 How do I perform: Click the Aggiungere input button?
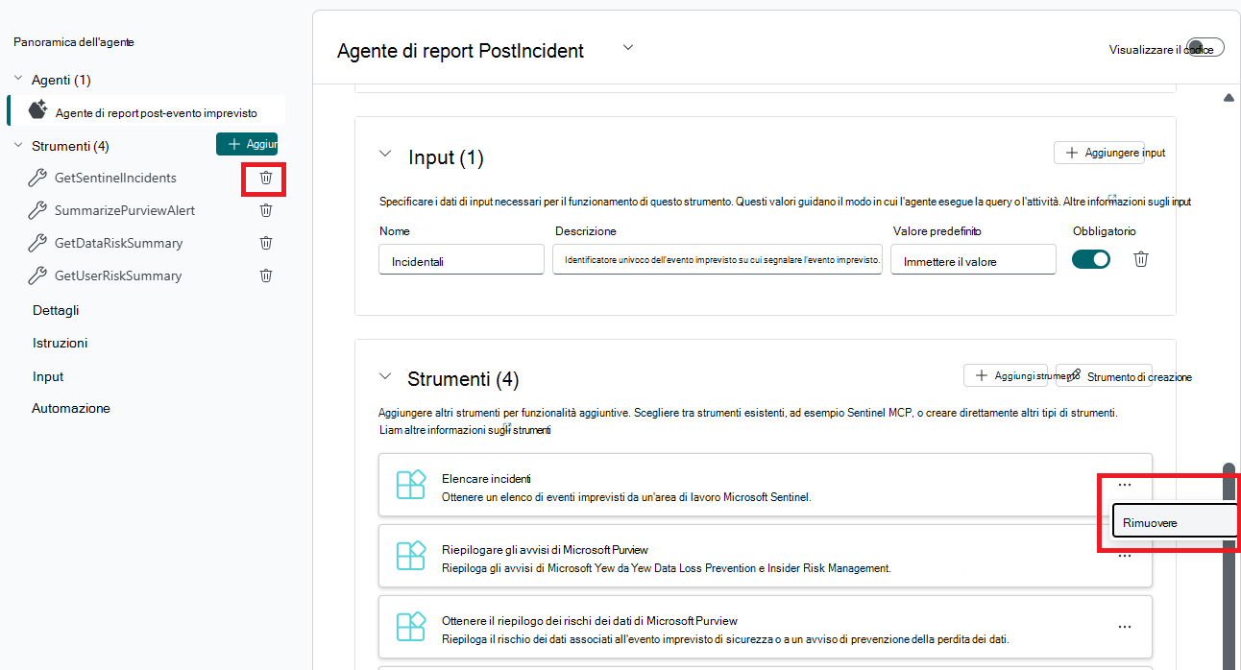point(1099,153)
